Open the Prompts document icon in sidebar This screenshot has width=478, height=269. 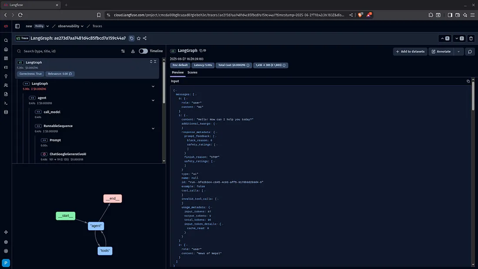[6, 94]
